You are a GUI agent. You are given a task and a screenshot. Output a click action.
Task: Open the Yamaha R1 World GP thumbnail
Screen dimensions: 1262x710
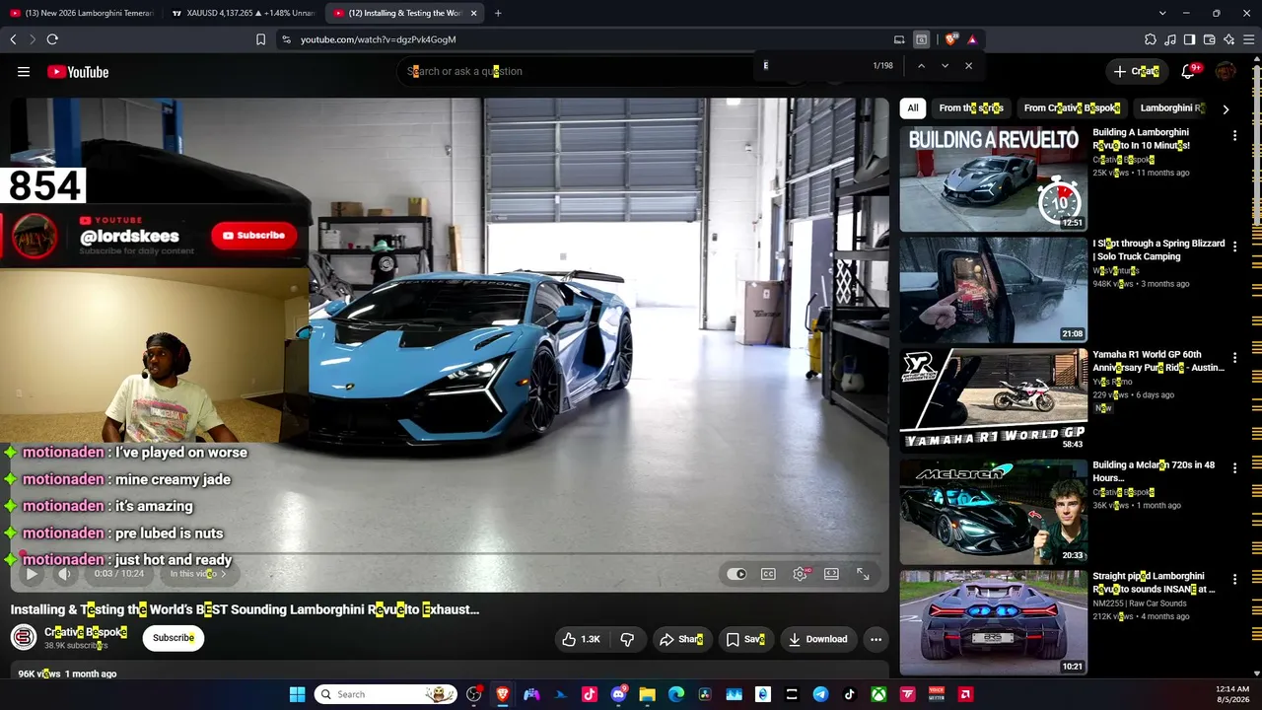tap(994, 400)
